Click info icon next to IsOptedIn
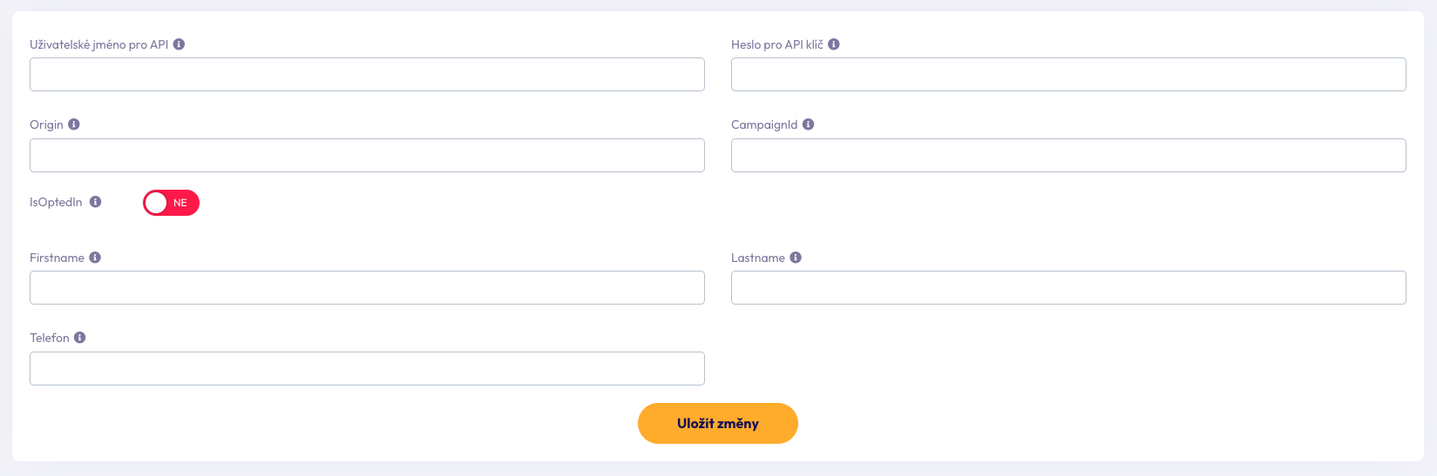This screenshot has height=476, width=1437. [96, 202]
